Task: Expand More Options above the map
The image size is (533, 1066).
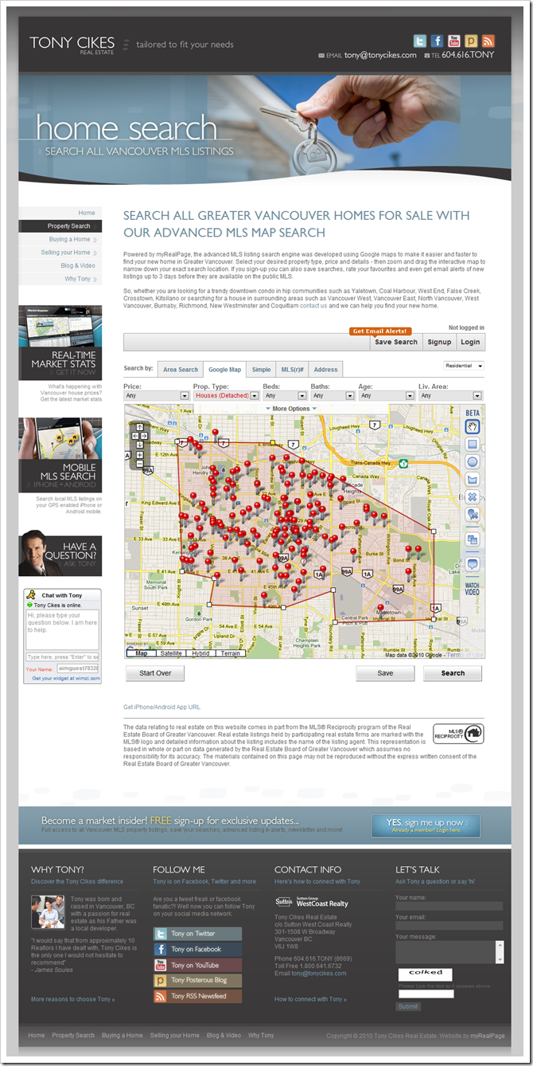Action: point(291,409)
